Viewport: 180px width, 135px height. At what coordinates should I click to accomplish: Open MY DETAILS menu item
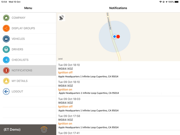point(28,81)
